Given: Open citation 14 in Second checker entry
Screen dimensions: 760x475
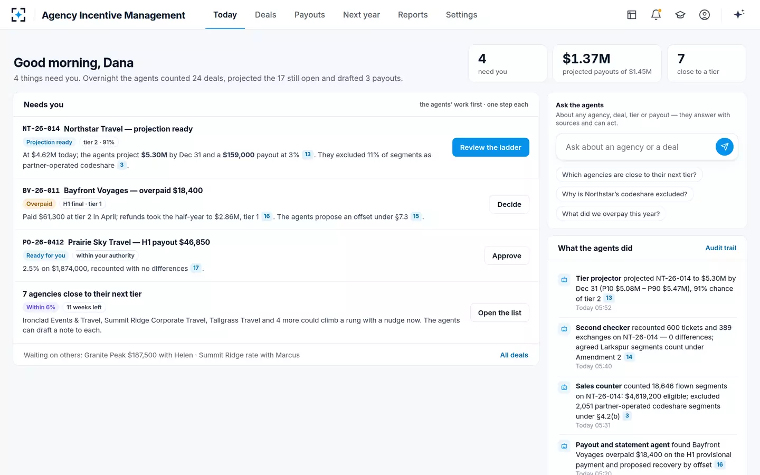Looking at the screenshot, I should 629,357.
